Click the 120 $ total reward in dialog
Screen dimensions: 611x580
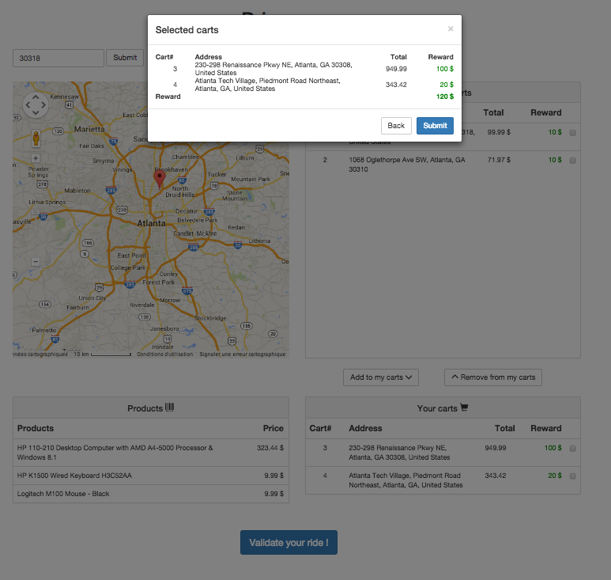(x=445, y=97)
